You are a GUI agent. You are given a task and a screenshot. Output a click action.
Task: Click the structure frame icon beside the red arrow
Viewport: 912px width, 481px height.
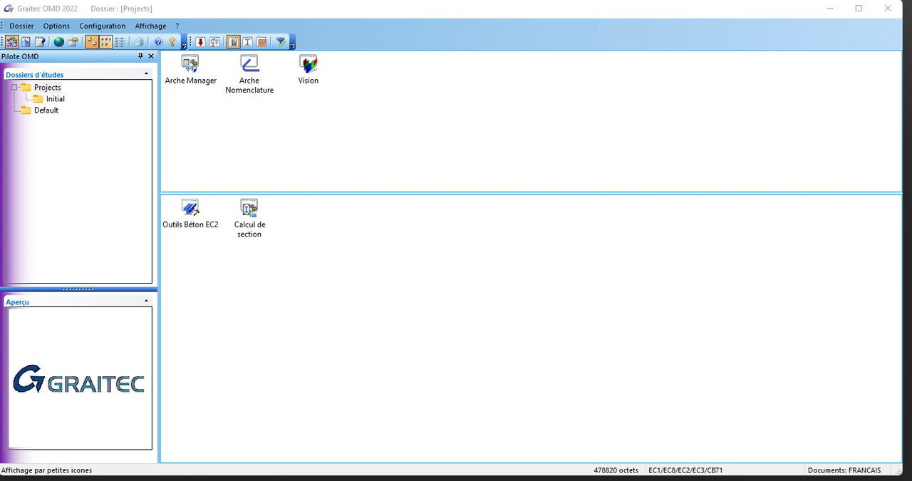[x=214, y=42]
